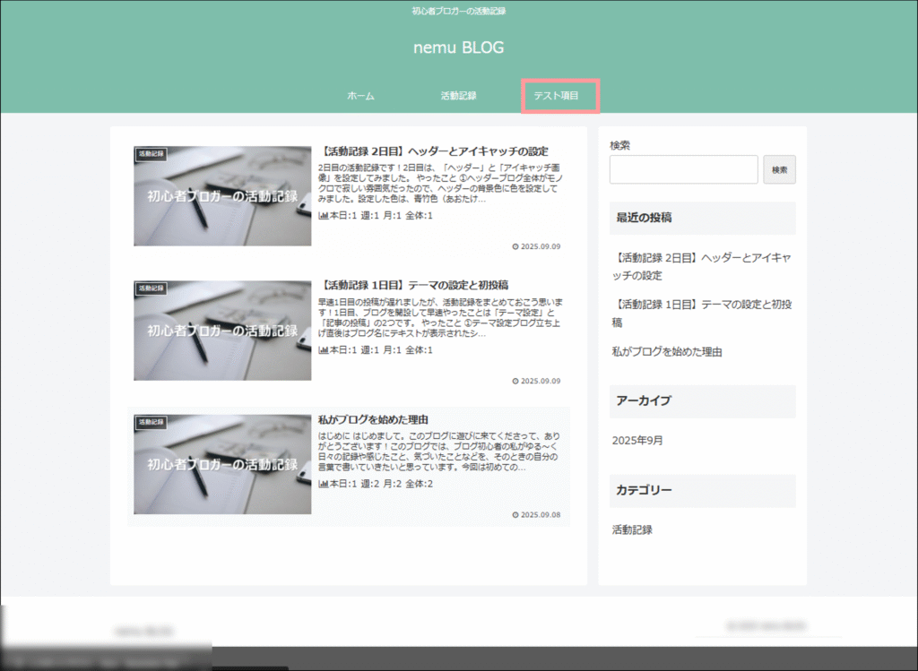Click the nemu BLOG site title
918x671 pixels.
point(458,47)
